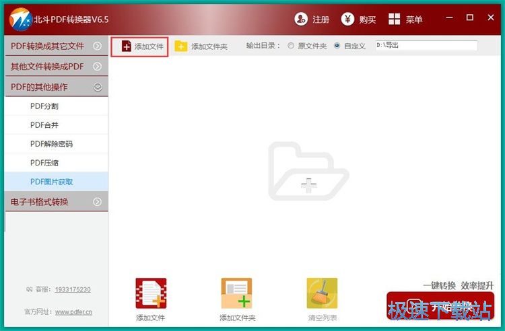This screenshot has height=331, width=505.
Task: Minimize the converter window
Action: tap(449, 17)
